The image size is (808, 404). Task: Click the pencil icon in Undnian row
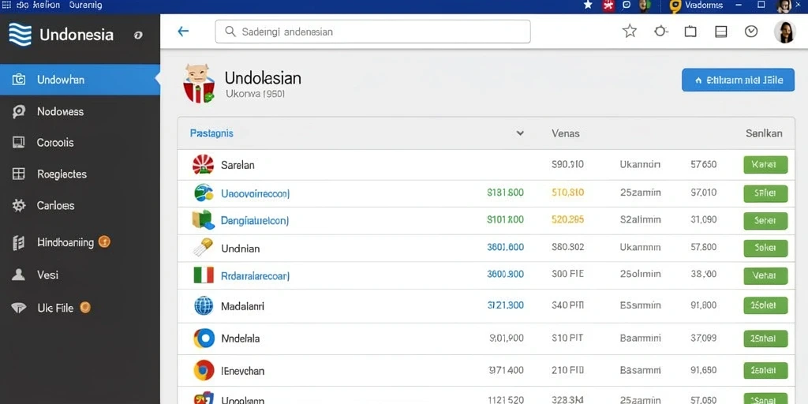(x=203, y=247)
